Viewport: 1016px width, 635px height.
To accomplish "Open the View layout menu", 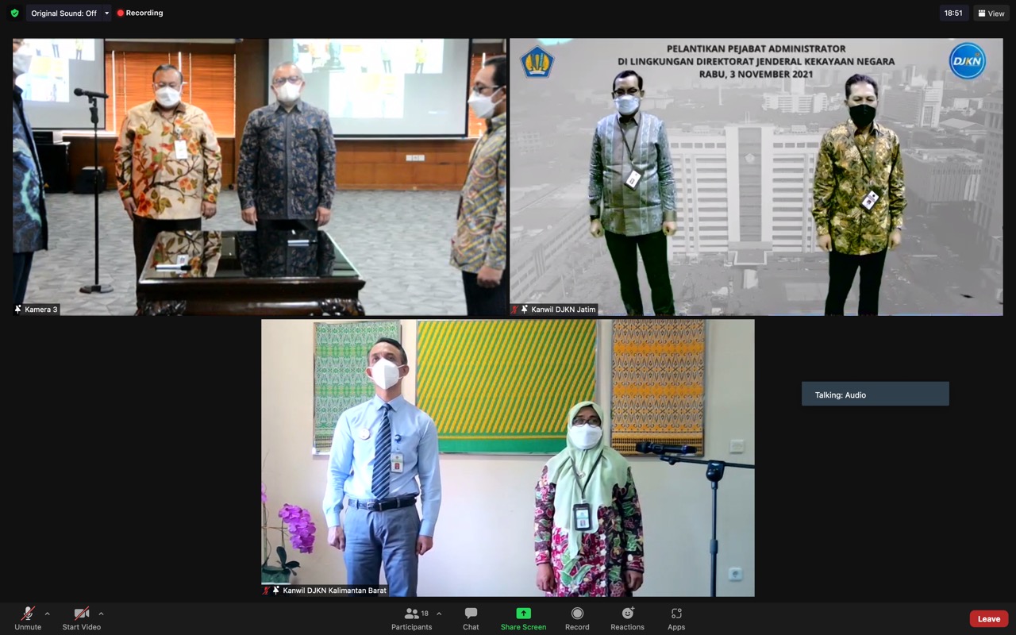I will point(991,13).
